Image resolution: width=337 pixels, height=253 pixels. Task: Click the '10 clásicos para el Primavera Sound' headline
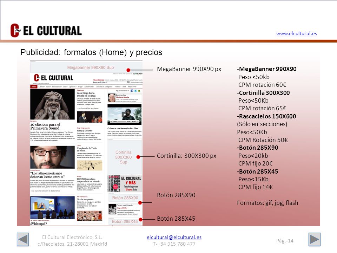pos(45,126)
